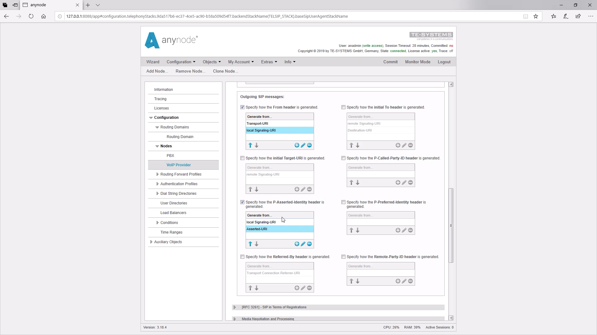Image resolution: width=597 pixels, height=335 pixels.
Task: Enable P-Preferred-Identity header checkbox
Action: coord(343,202)
